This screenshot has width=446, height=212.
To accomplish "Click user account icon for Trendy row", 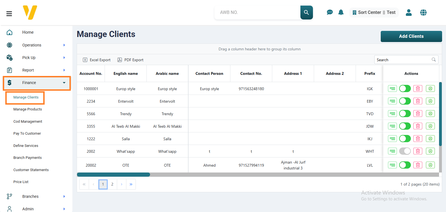I will [430, 114].
